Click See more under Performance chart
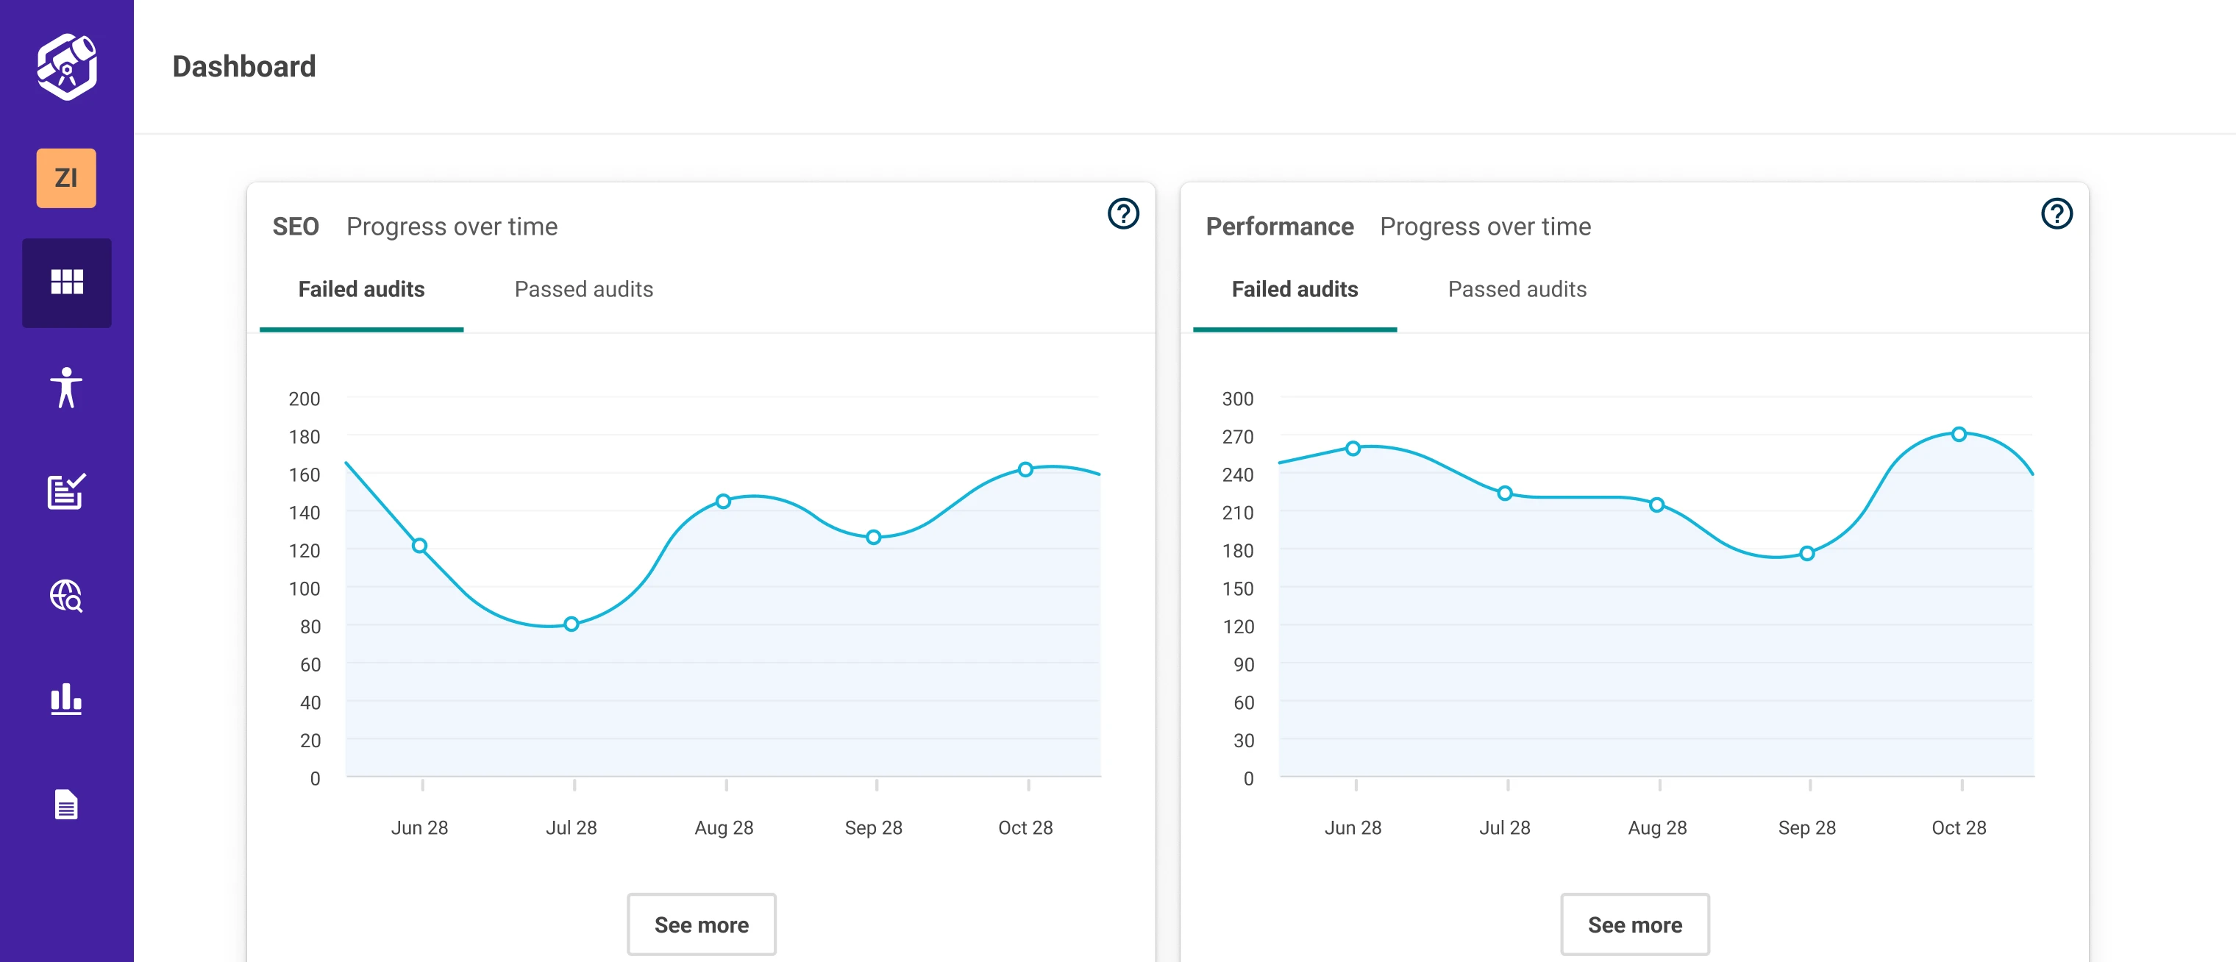This screenshot has height=962, width=2236. coord(1634,924)
